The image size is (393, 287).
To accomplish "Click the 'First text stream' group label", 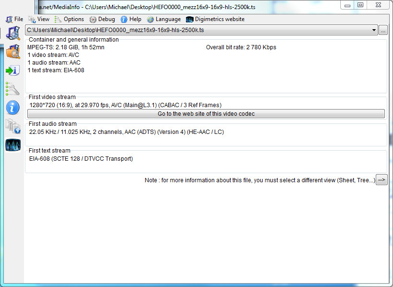I will click(x=49, y=151).
